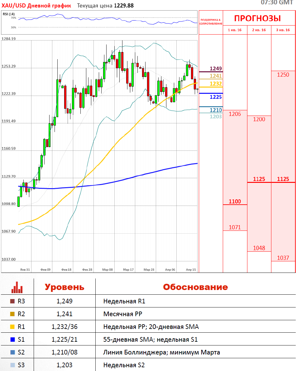The image size is (296, 371).
Task: Click the red bar chart icon
Action: pos(17,287)
